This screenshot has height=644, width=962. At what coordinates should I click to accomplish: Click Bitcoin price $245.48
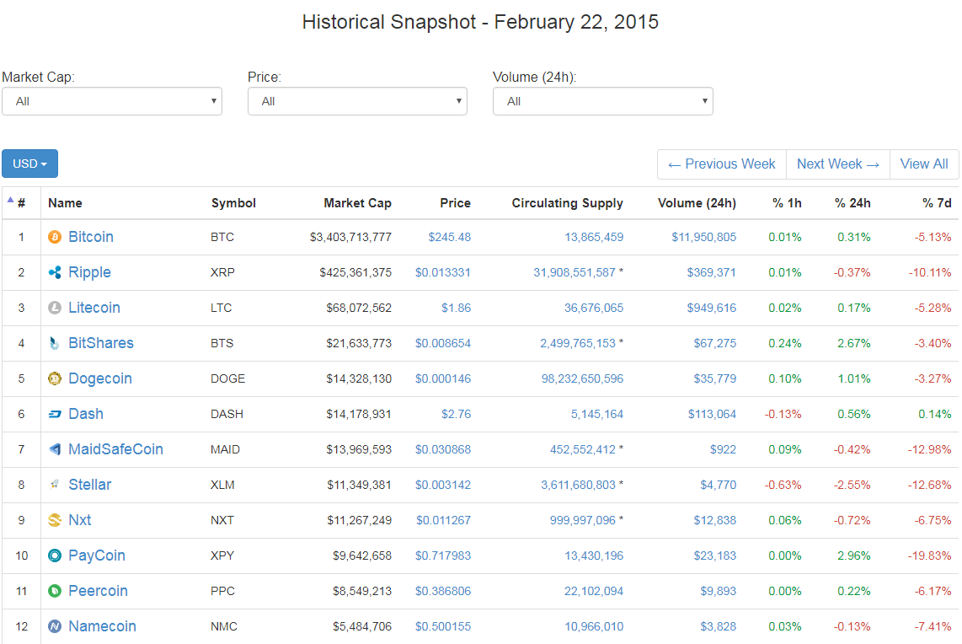point(450,237)
